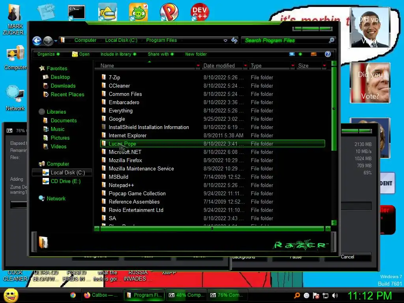The height and width of the screenshot is (303, 404).
Task: Switch to 48% Compressing 7-Zip taskbar item
Action: point(186,295)
